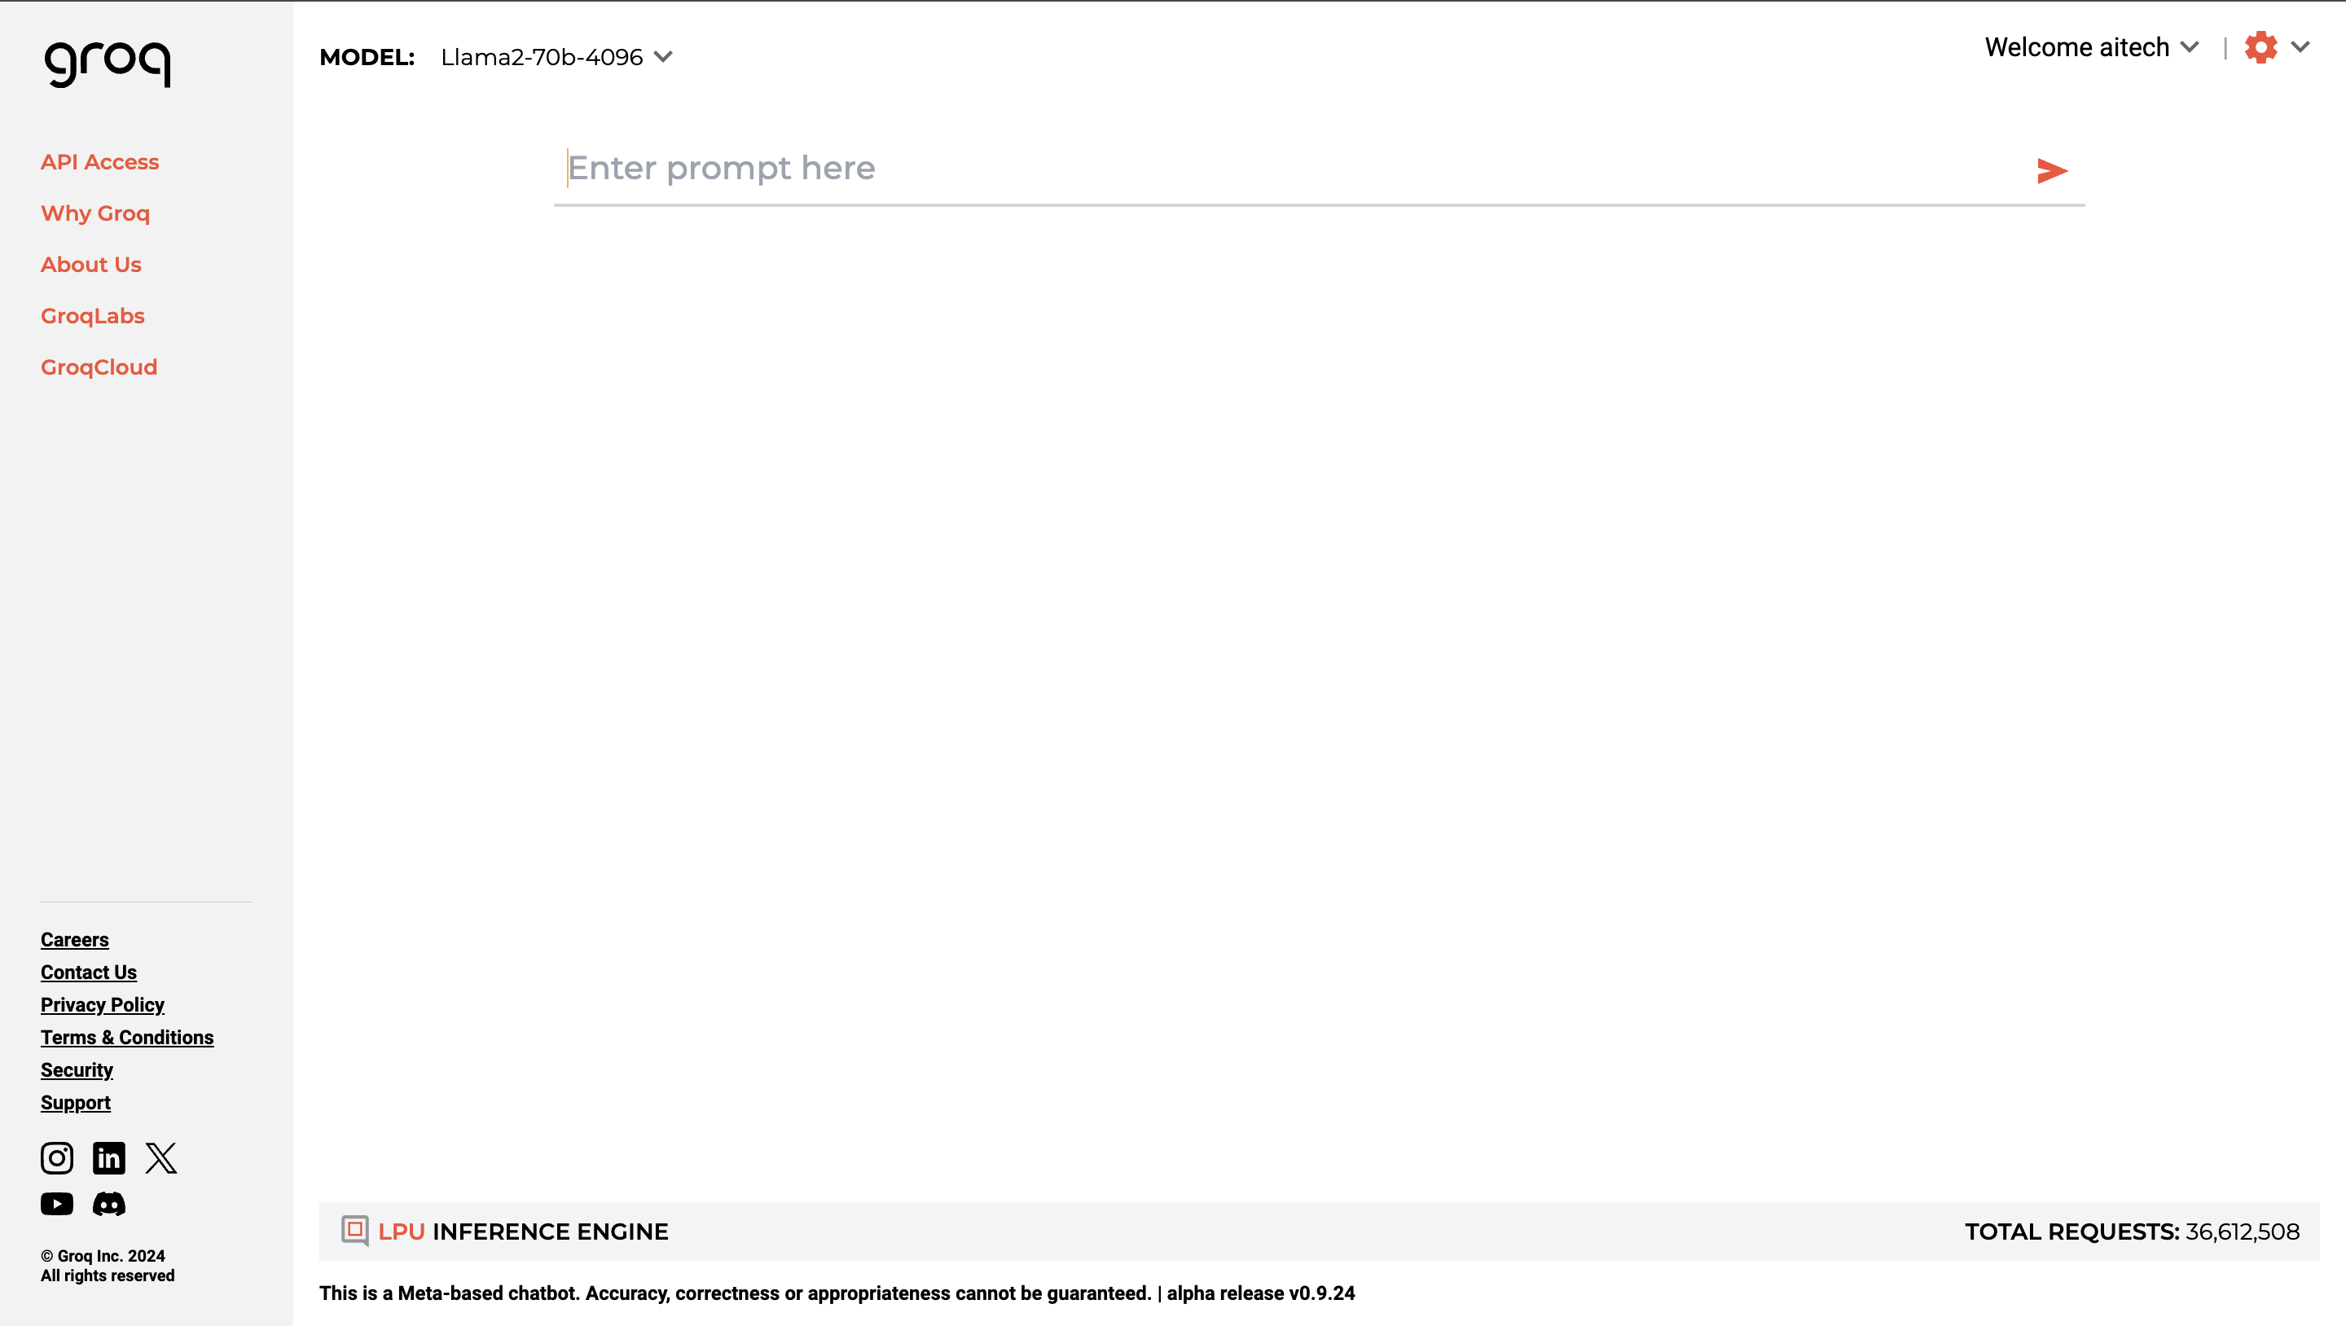The height and width of the screenshot is (1326, 2346).
Task: Click the LPU chip icon in footer bar
Action: click(x=354, y=1231)
